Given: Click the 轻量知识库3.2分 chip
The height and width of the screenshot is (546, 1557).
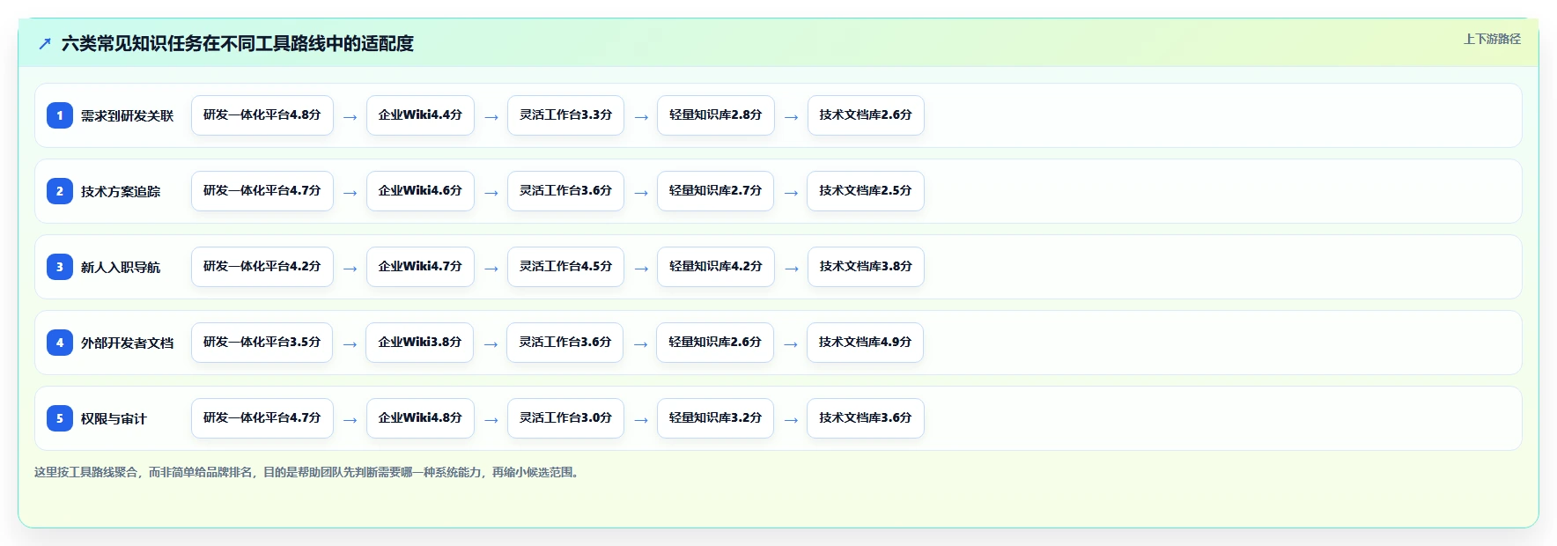Looking at the screenshot, I should point(715,418).
